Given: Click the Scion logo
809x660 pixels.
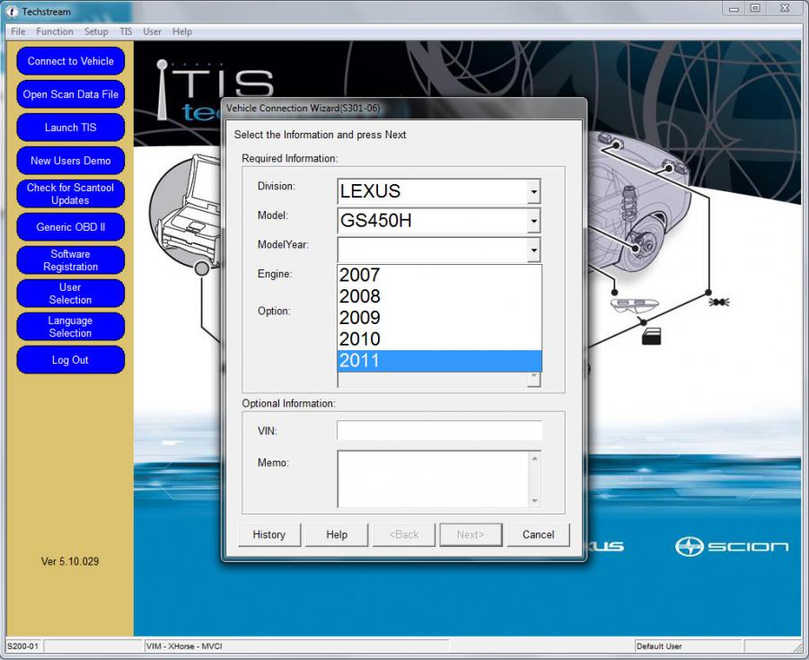Looking at the screenshot, I should [x=732, y=547].
